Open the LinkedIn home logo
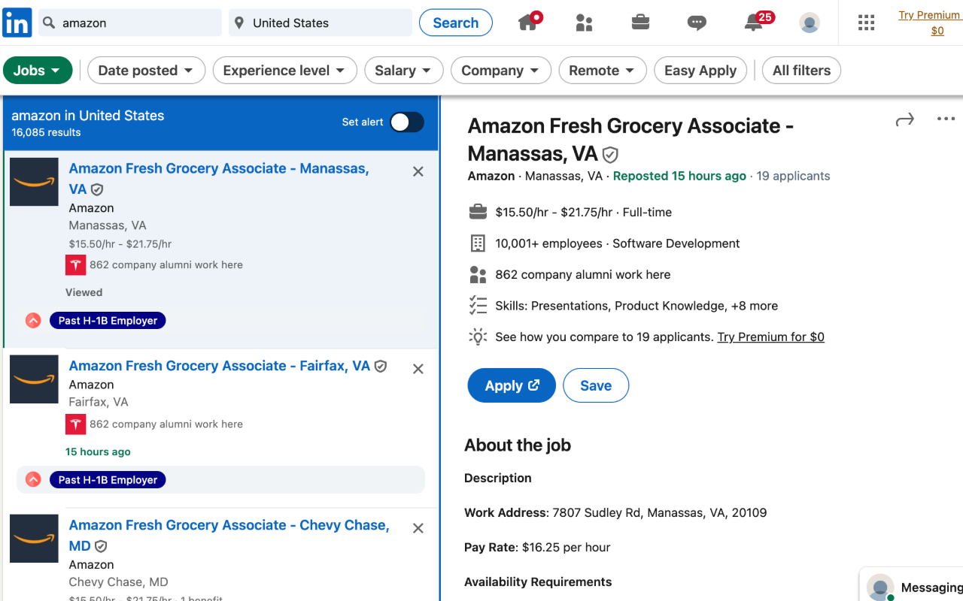The image size is (963, 601). coord(17,23)
